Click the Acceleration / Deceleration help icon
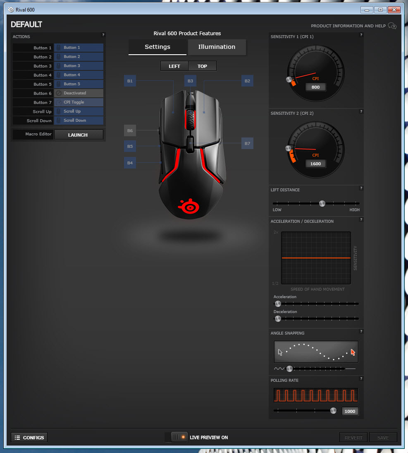The width and height of the screenshot is (408, 453). tap(361, 219)
